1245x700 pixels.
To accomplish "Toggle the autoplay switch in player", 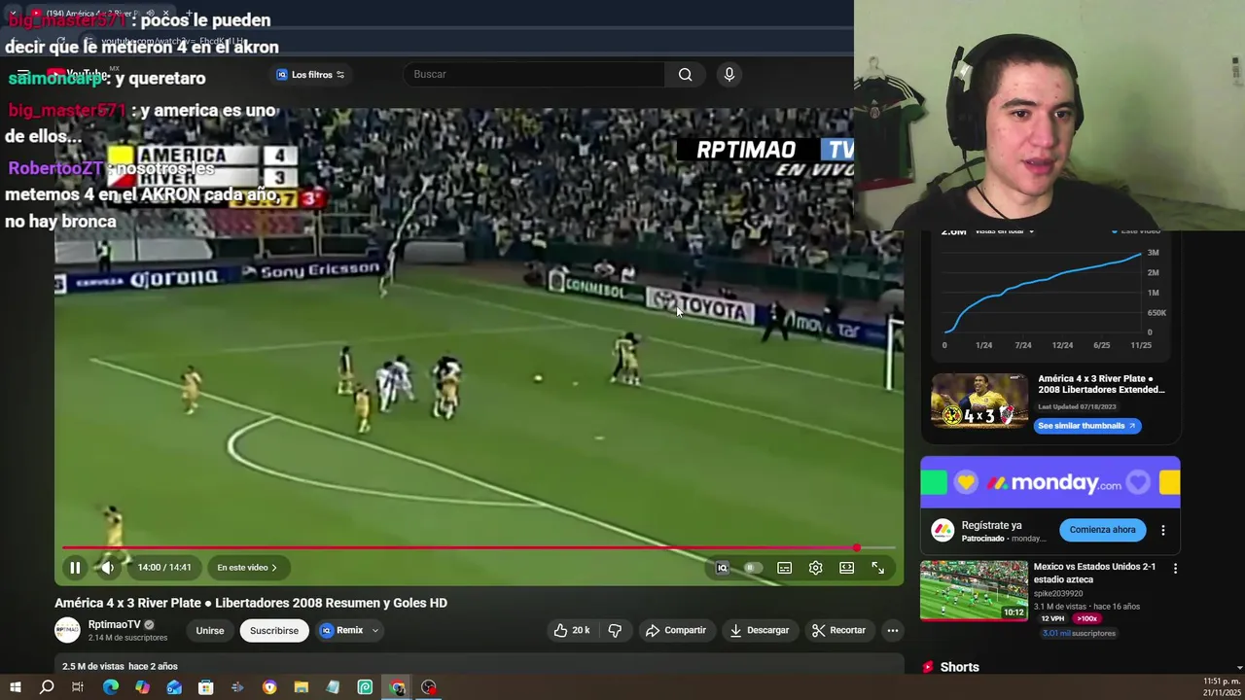I will pyautogui.click(x=752, y=568).
